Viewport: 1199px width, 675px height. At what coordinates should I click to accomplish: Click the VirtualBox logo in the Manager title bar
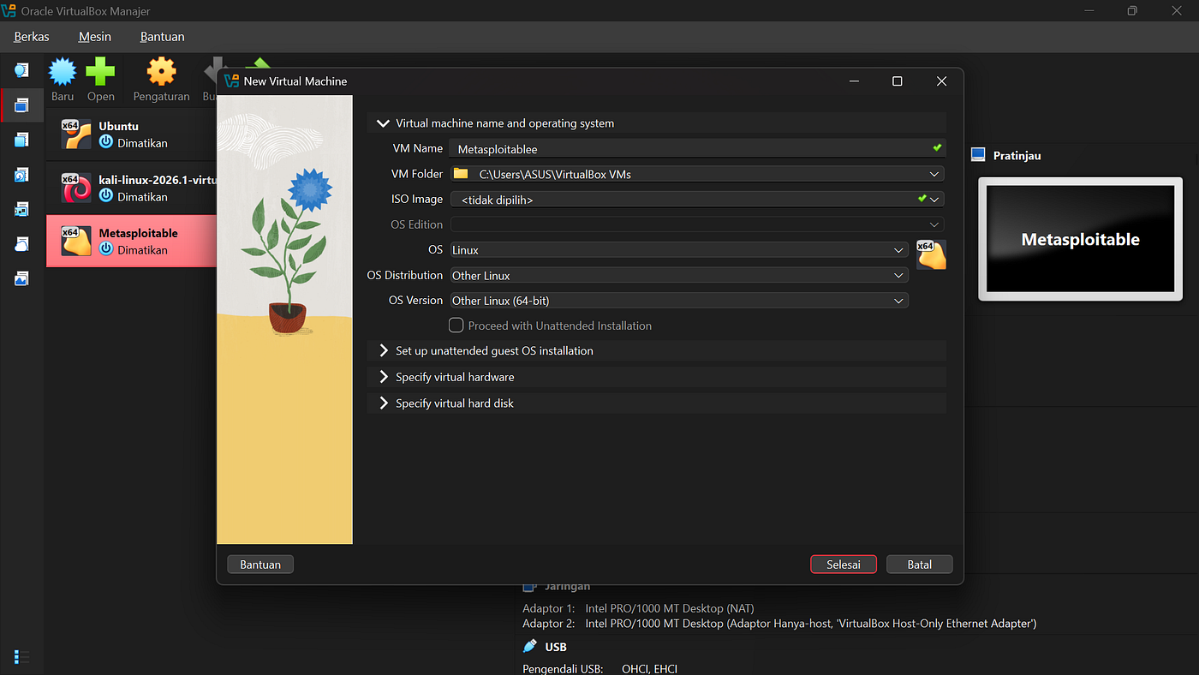[x=10, y=11]
